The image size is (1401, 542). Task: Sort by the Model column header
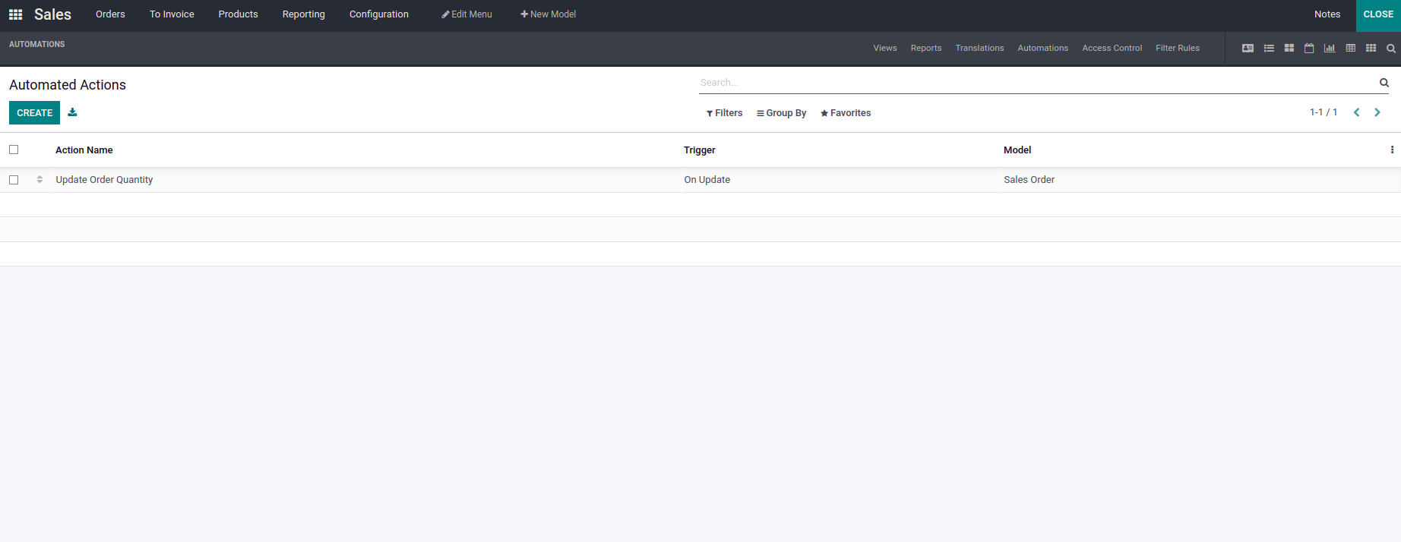click(1017, 150)
